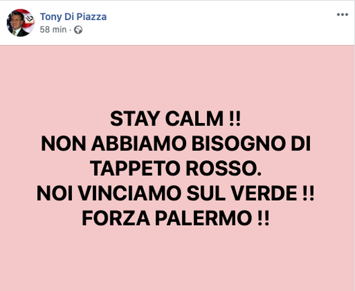The width and height of the screenshot is (355, 291).
Task: Click the globe public audience icon
Action: point(79,30)
